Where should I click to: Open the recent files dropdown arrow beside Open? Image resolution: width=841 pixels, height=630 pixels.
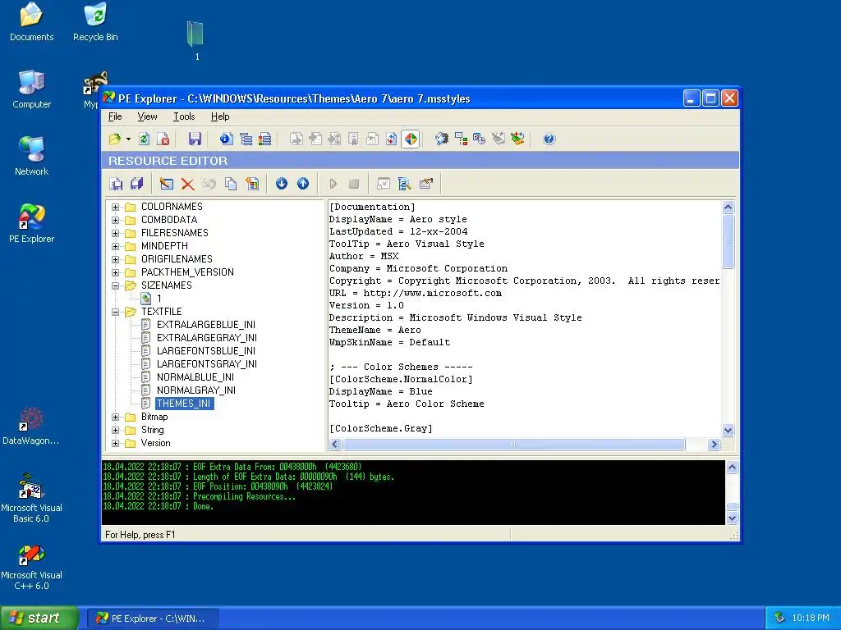coord(129,139)
